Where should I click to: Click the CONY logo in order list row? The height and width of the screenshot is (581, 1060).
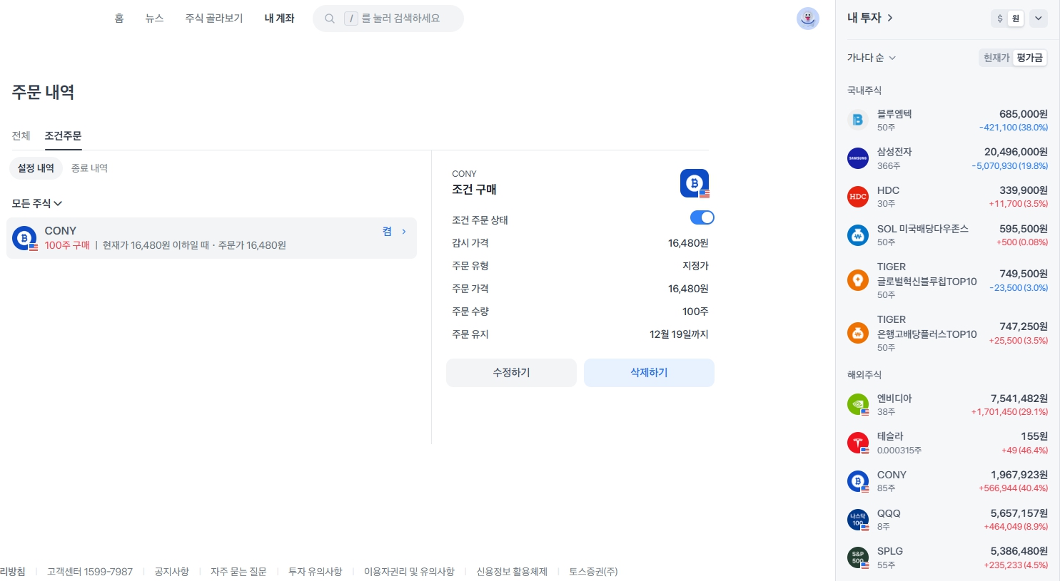pos(24,238)
